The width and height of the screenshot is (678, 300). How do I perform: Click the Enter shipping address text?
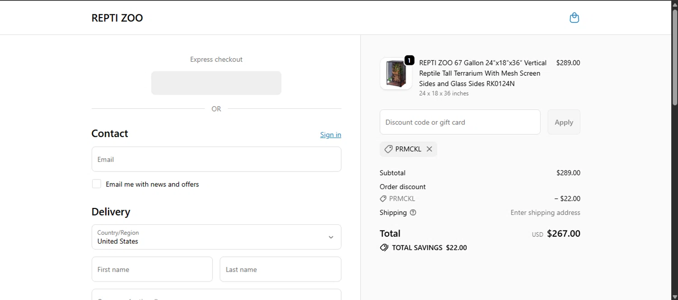(545, 212)
